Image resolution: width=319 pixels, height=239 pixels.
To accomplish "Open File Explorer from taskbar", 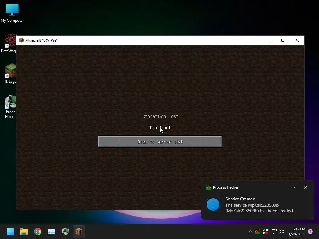I will pos(24,232).
